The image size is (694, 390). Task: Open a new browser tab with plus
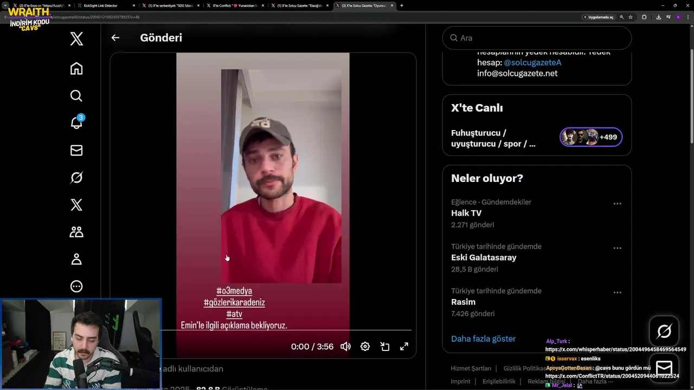pos(401,5)
